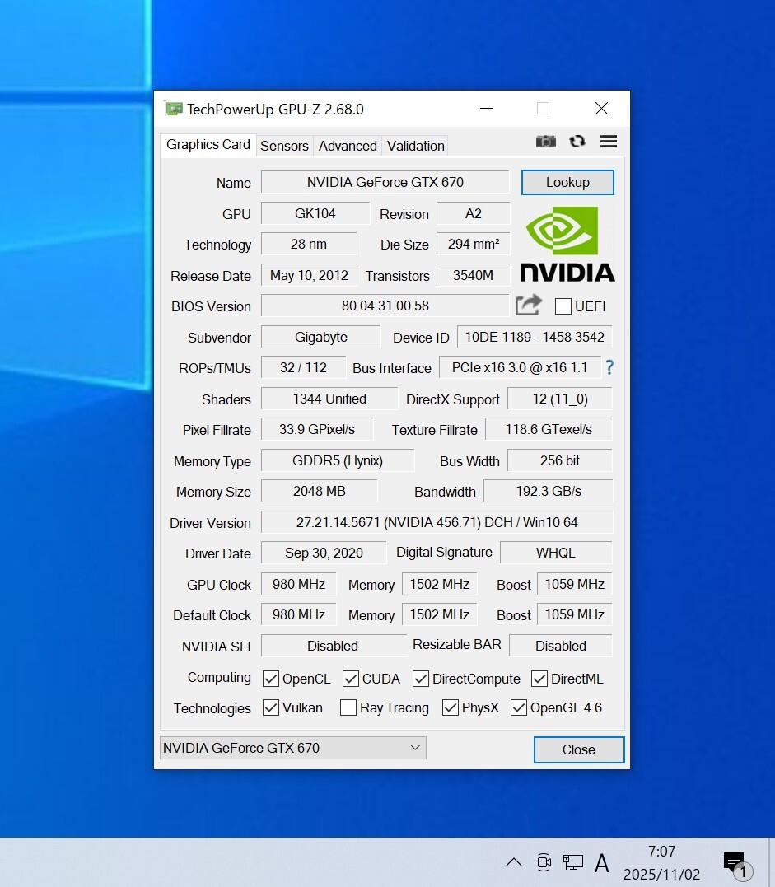Open the hamburger menu icon
Screen dimensions: 775x887
click(x=609, y=142)
